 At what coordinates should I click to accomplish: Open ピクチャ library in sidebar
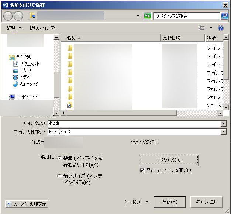click(26, 70)
